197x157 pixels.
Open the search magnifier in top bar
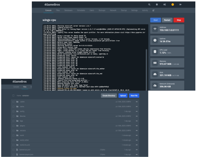click(149, 5)
